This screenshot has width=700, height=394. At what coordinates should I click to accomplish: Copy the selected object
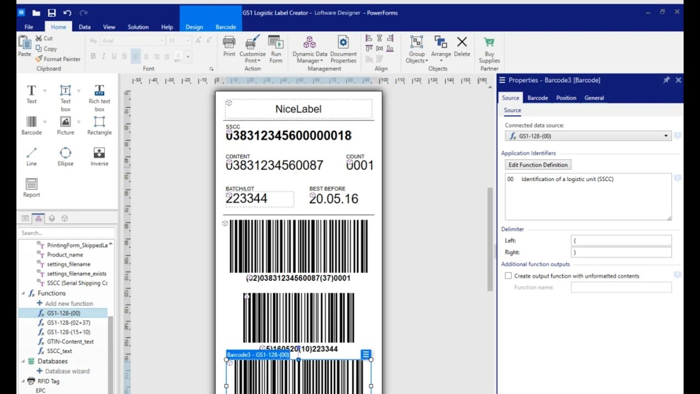pyautogui.click(x=46, y=49)
